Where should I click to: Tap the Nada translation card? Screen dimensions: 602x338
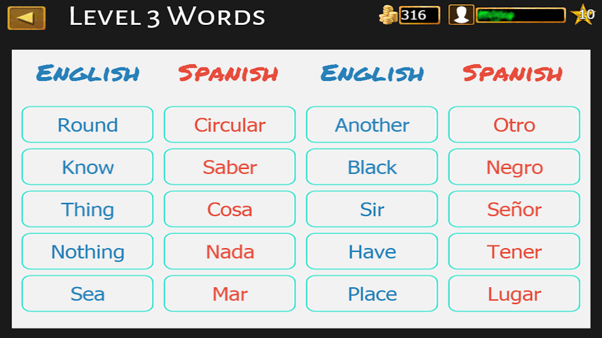pyautogui.click(x=230, y=251)
